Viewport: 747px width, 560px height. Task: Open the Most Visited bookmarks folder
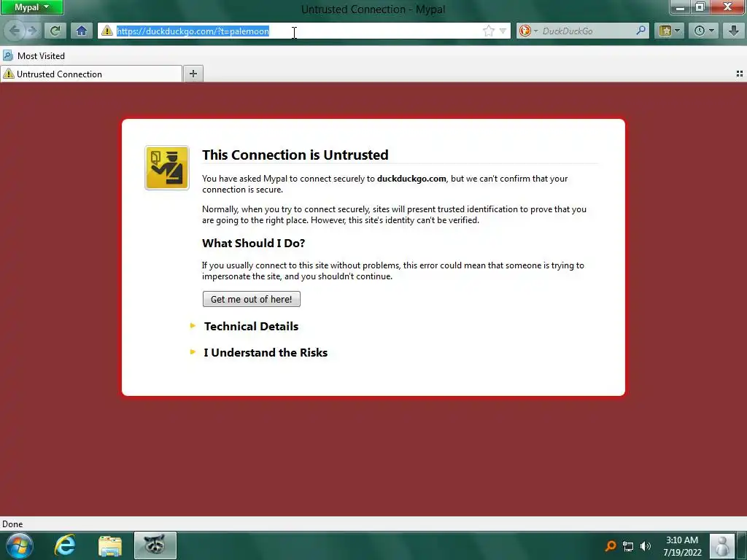pyautogui.click(x=34, y=55)
